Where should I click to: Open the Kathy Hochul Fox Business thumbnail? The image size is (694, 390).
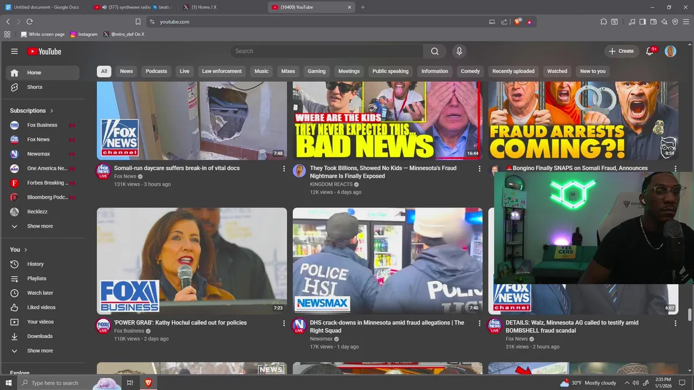(192, 261)
